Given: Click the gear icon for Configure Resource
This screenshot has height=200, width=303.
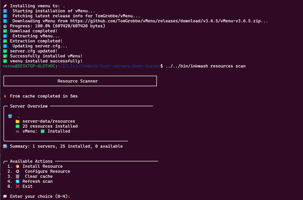Looking at the screenshot, I should pyautogui.click(x=18, y=171).
